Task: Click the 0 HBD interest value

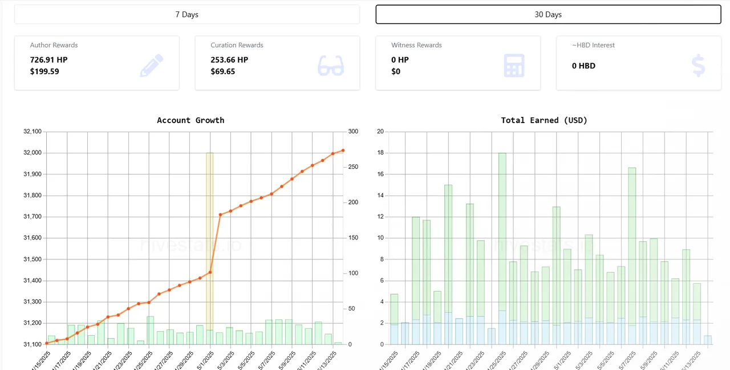Action: pos(583,66)
